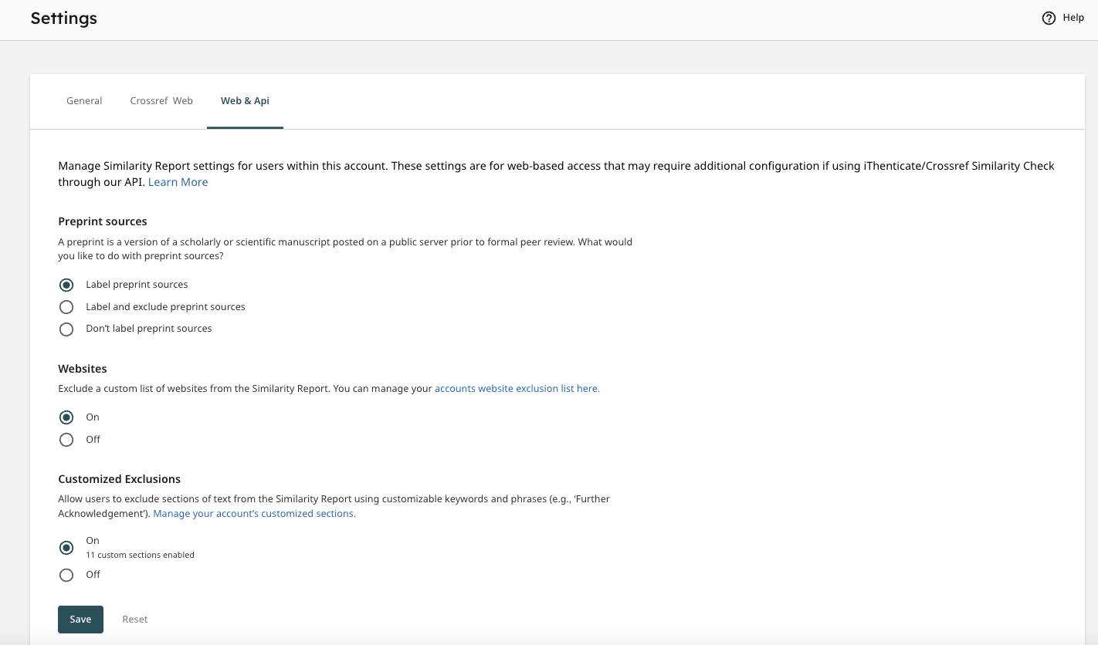Select the Web & Api tab

[x=245, y=100]
